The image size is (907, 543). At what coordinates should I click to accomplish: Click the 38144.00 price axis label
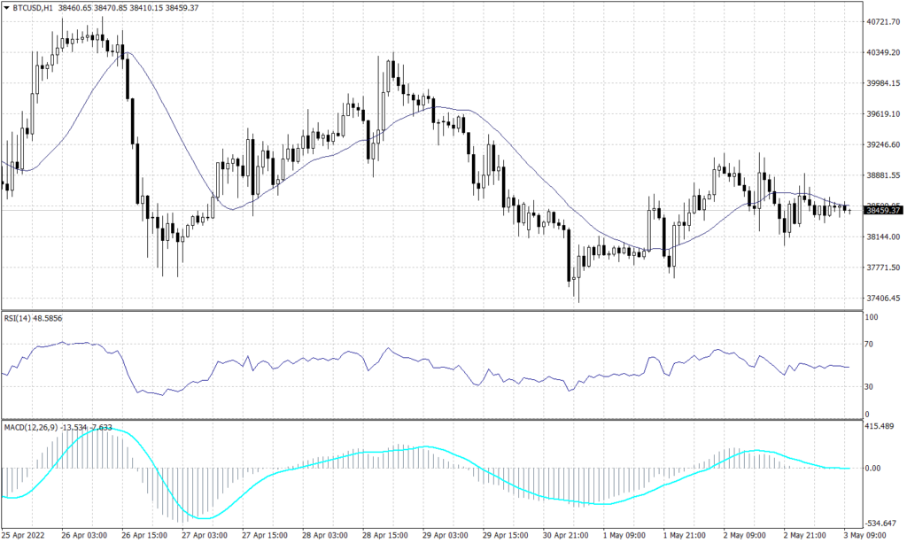882,237
